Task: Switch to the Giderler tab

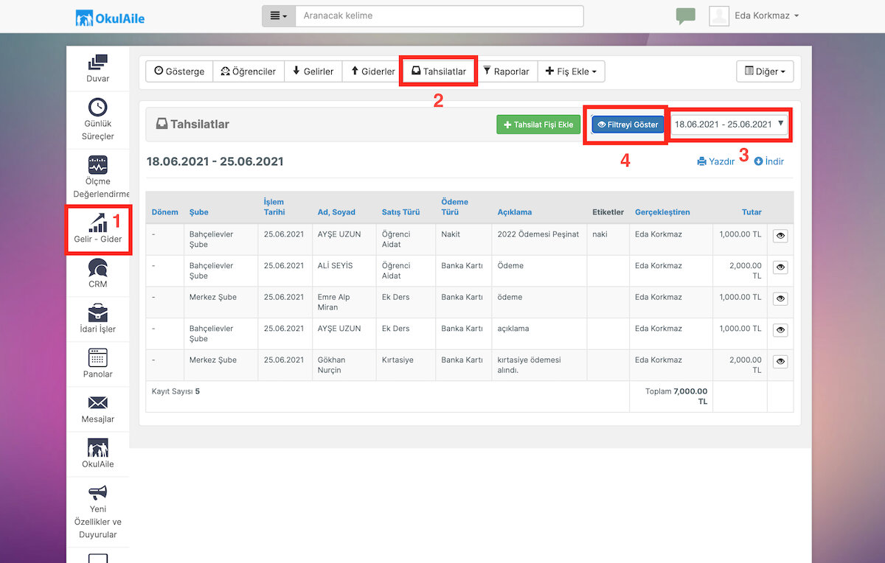Action: (x=373, y=71)
